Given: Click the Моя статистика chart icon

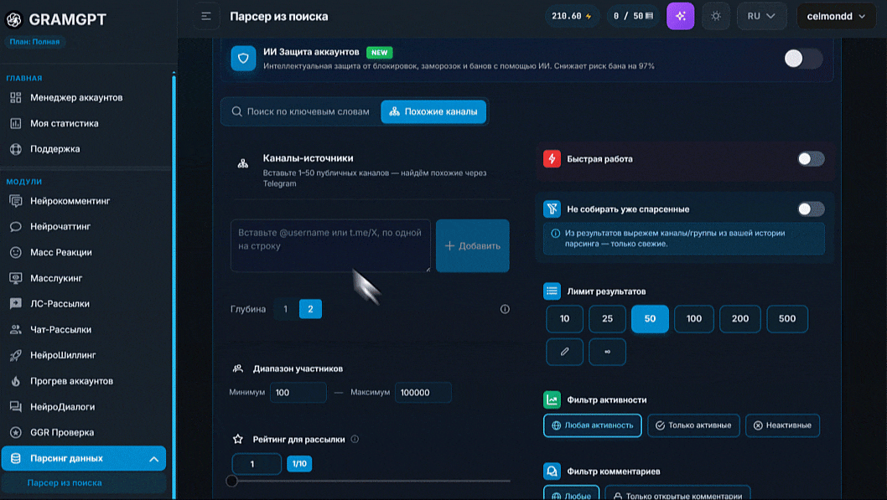Looking at the screenshot, I should [16, 123].
